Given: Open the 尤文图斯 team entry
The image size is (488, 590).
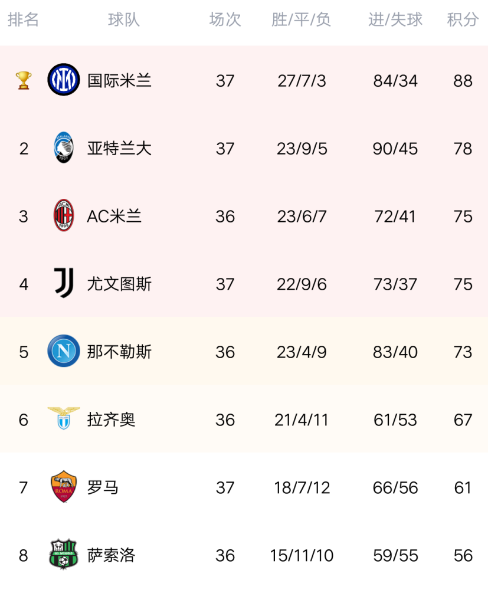Looking at the screenshot, I should pyautogui.click(x=119, y=284).
